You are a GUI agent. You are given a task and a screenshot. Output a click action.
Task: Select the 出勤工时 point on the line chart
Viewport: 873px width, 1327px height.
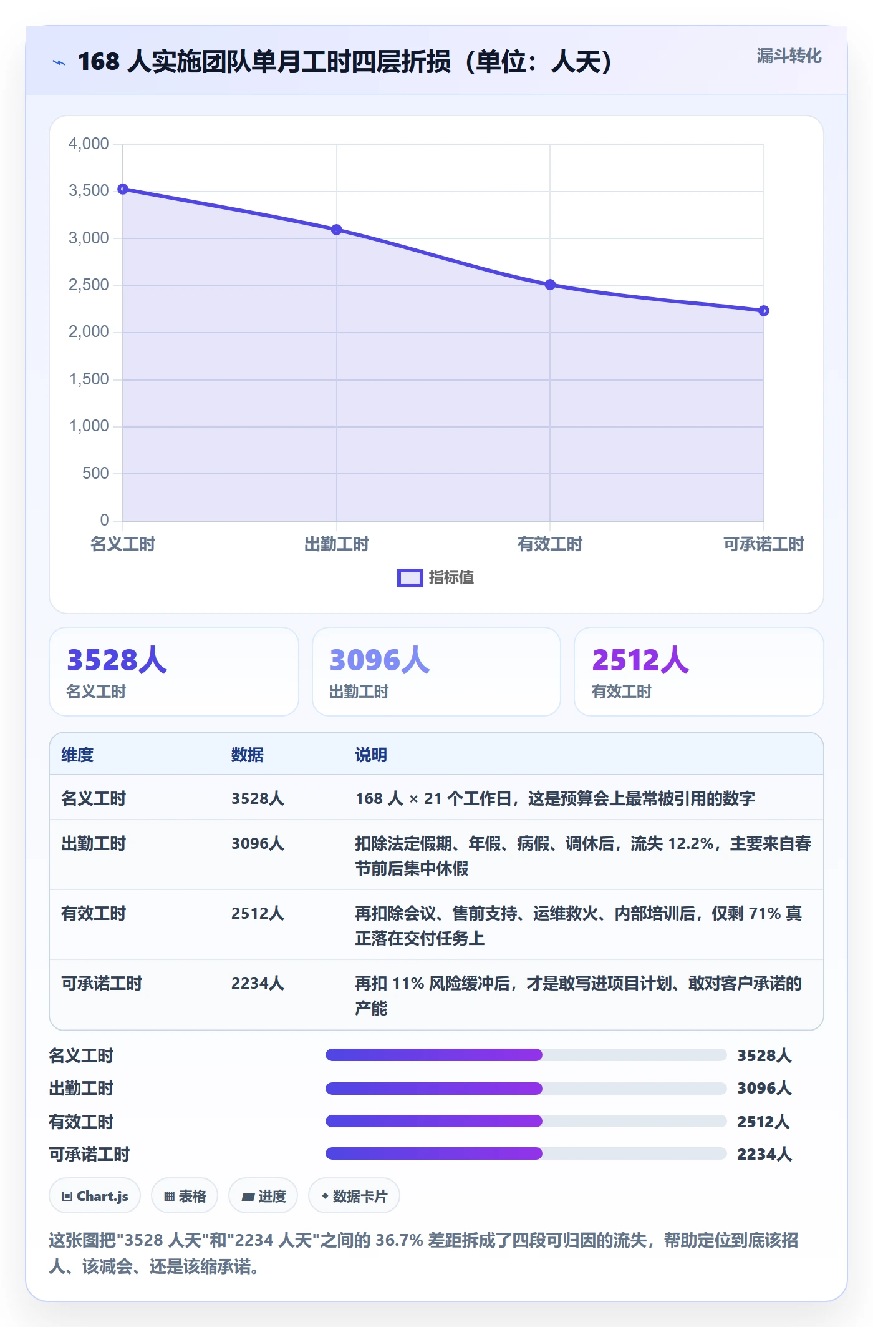click(x=337, y=230)
